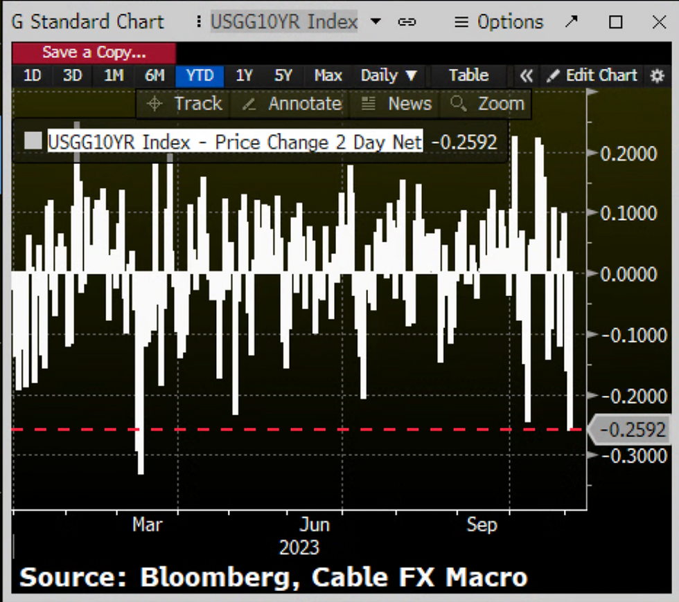Click the -0.1000 y-axis label

coord(633,336)
